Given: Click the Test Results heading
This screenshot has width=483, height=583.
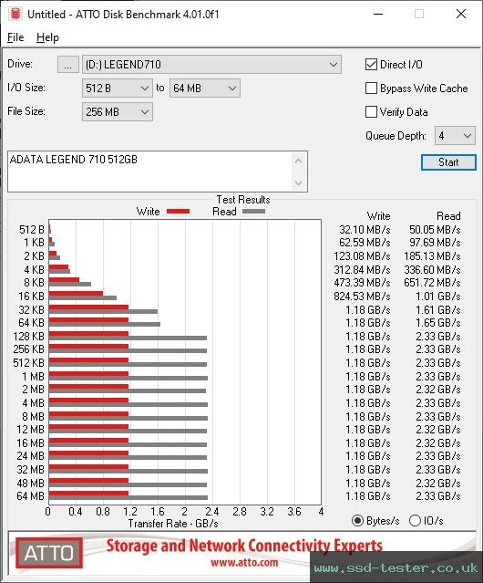Looking at the screenshot, I should tap(243, 200).
